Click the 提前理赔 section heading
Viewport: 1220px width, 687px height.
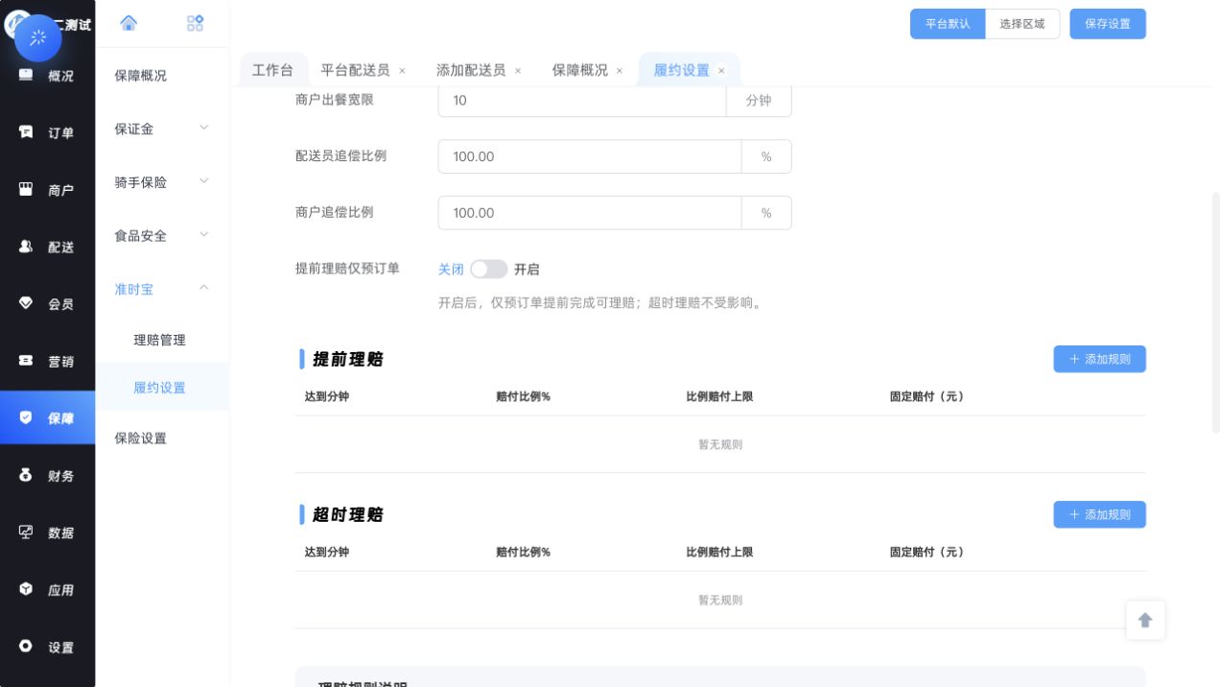(x=347, y=359)
